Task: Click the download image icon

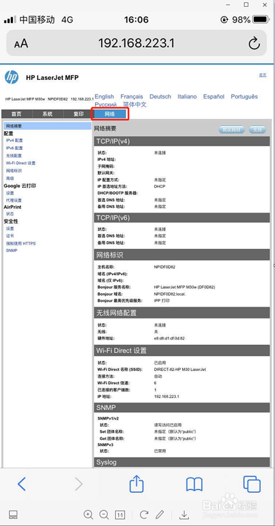Action: point(184,515)
